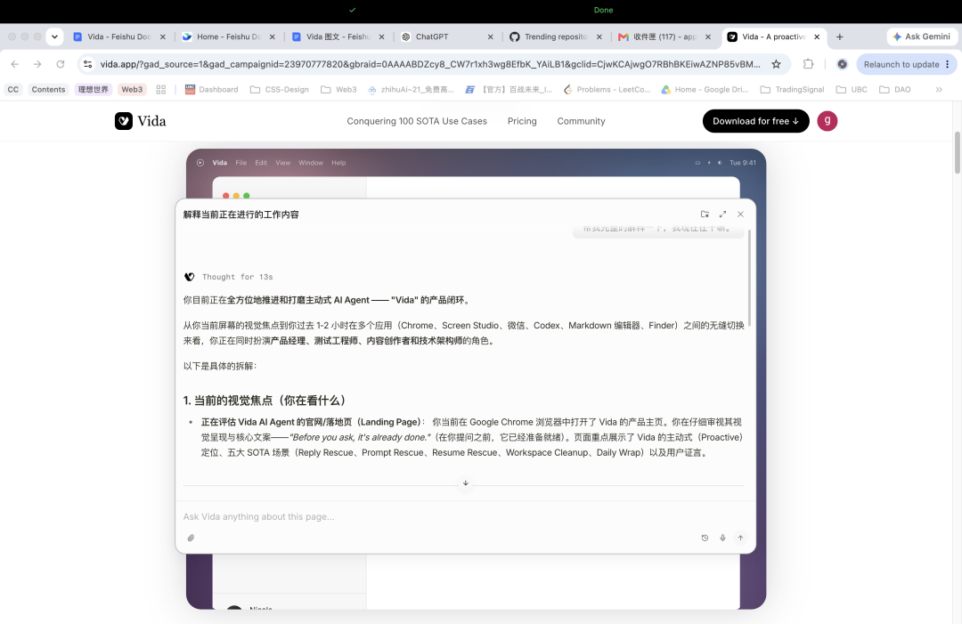Viewport: 962px width, 624px height.
Task: Close the Gmail 收件匣 tab
Action: click(x=708, y=36)
